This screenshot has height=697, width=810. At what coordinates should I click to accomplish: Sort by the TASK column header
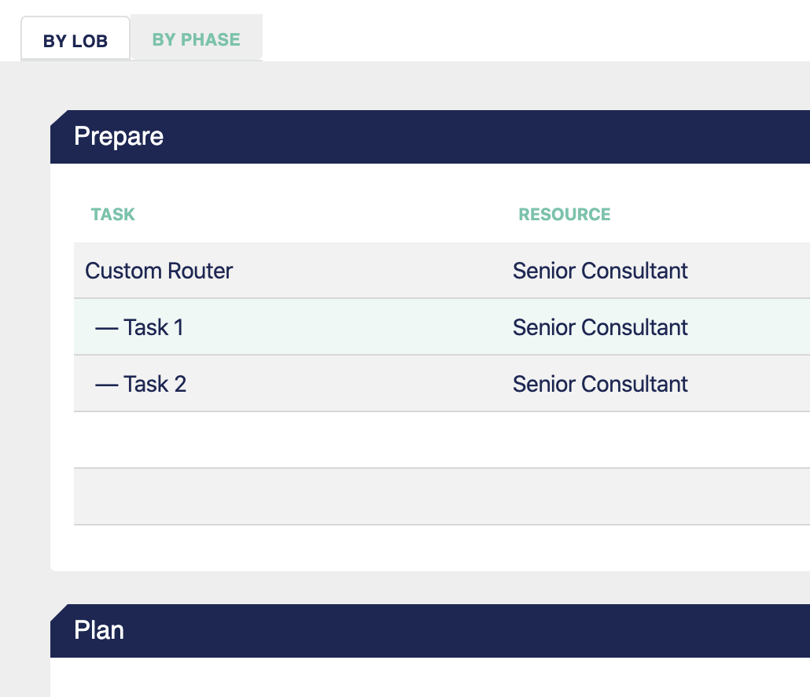pos(113,215)
